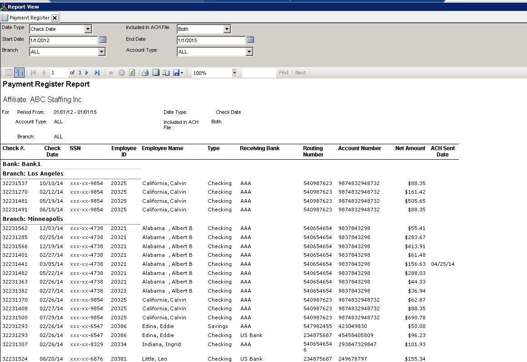The height and width of the screenshot is (362, 527).
Task: Toggle the document map button
Action: click(x=9, y=73)
